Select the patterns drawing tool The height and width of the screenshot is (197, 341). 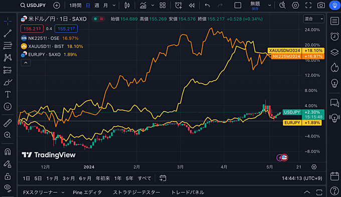click(8, 57)
